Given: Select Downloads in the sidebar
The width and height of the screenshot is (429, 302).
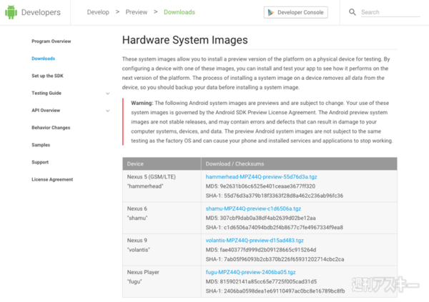Looking at the screenshot, I should click(x=43, y=59).
